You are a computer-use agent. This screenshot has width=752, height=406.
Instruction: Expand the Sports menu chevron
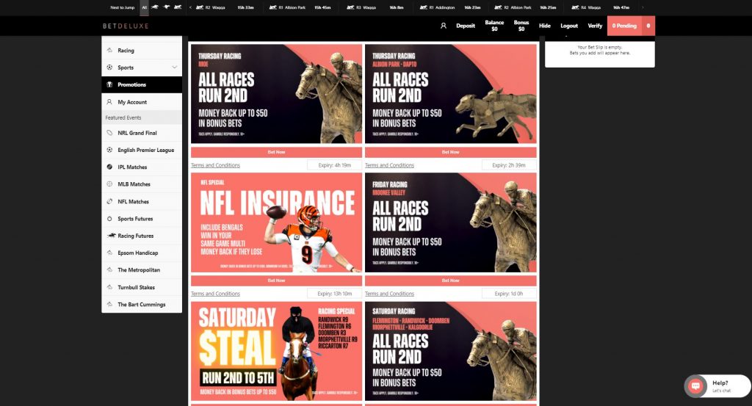pos(175,68)
